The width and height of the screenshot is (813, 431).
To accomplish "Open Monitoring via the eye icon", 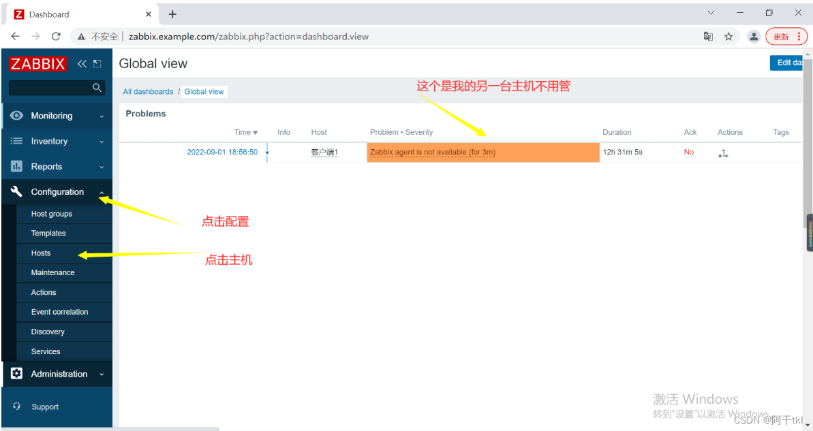I will coord(16,116).
